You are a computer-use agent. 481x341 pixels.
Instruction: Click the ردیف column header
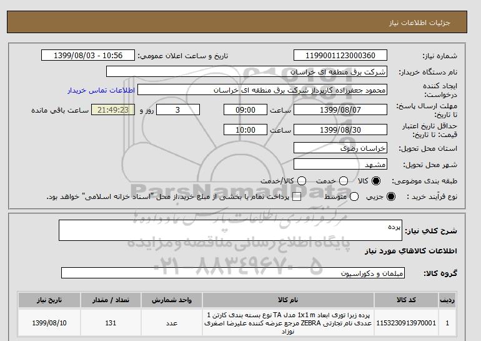coord(447,300)
